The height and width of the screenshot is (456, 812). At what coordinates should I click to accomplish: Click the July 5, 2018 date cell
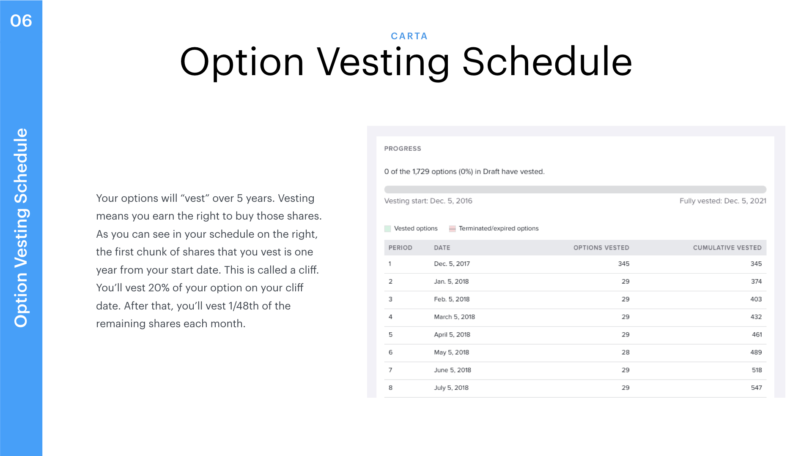coord(451,388)
